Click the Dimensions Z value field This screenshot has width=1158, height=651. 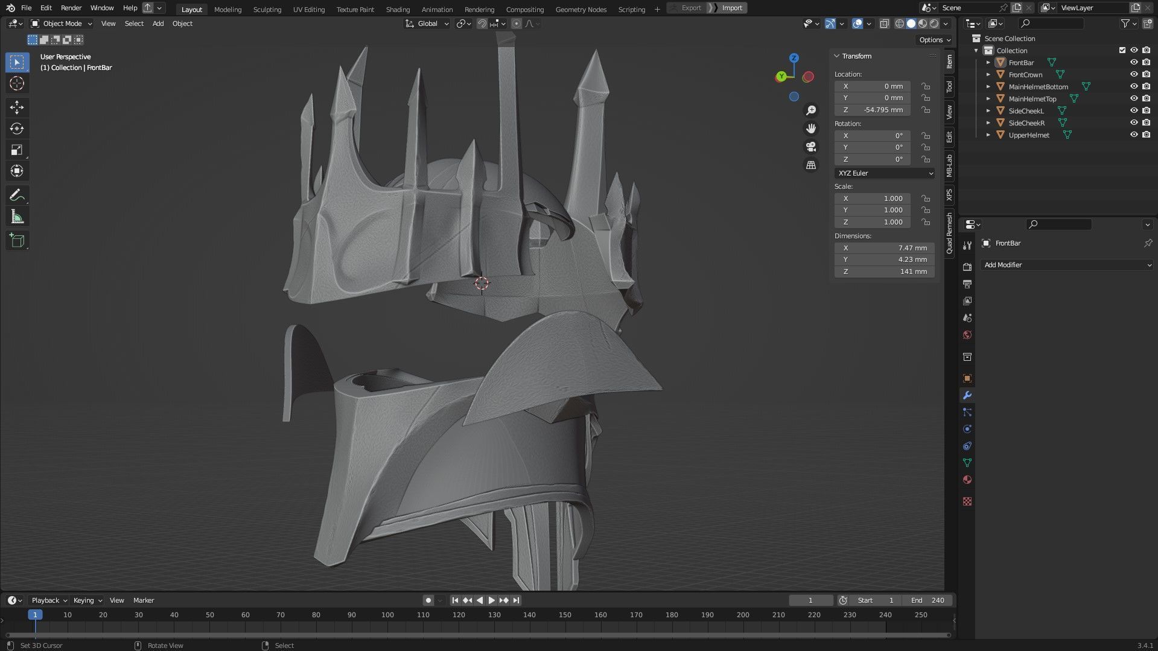coord(885,272)
